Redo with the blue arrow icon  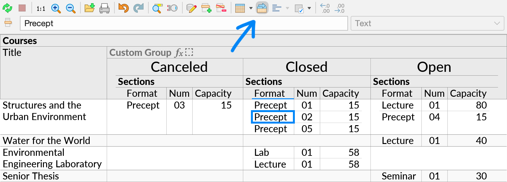tap(138, 8)
